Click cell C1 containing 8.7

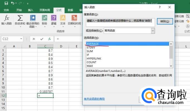(x=45, y=51)
